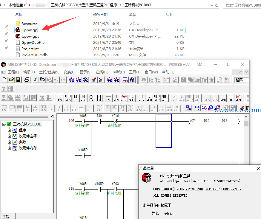The image size is (261, 219).
Task: Insert falling pulse contact with the sF8 icon
Action: pos(149,98)
